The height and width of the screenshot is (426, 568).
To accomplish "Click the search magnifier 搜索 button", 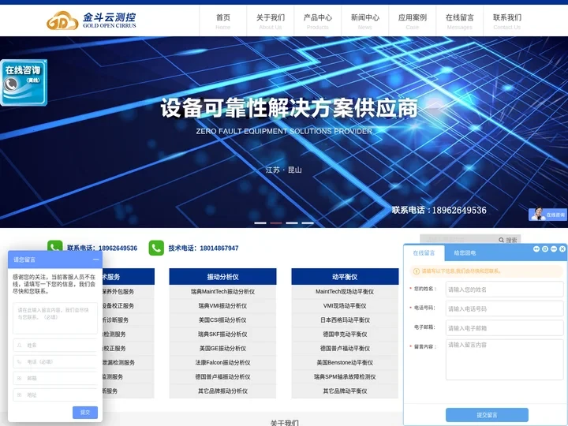I will click(x=508, y=240).
